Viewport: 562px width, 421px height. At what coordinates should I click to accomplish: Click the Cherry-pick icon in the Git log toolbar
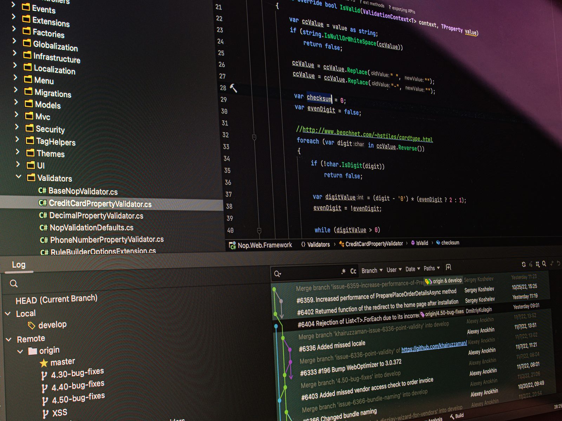(x=531, y=264)
